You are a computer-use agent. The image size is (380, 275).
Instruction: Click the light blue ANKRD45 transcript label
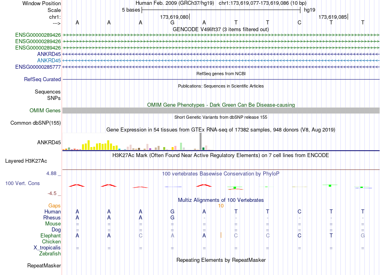[49, 60]
